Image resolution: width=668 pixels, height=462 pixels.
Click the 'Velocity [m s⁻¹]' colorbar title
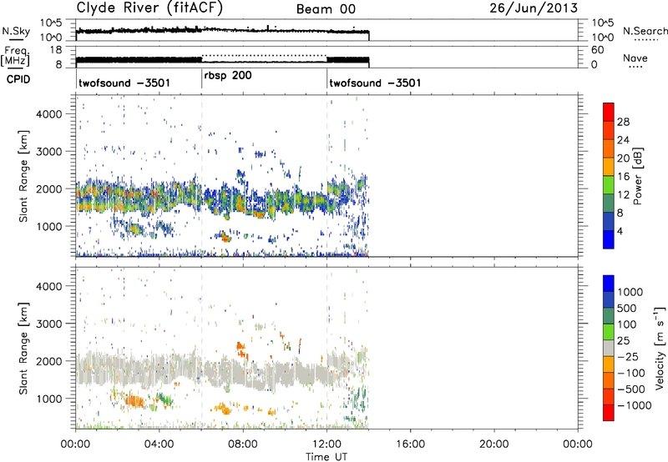(660, 348)
